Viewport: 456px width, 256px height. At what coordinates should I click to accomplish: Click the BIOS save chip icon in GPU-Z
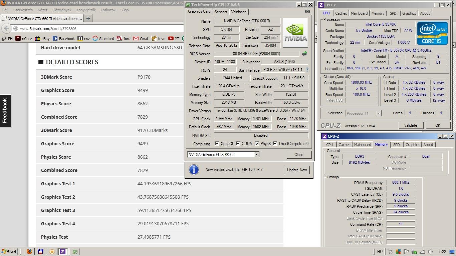[304, 54]
